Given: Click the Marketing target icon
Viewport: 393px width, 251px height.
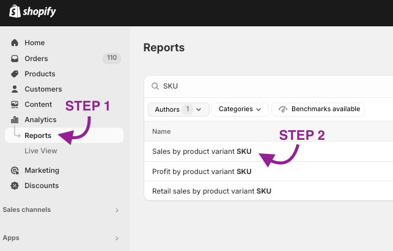Looking at the screenshot, I should [x=15, y=170].
